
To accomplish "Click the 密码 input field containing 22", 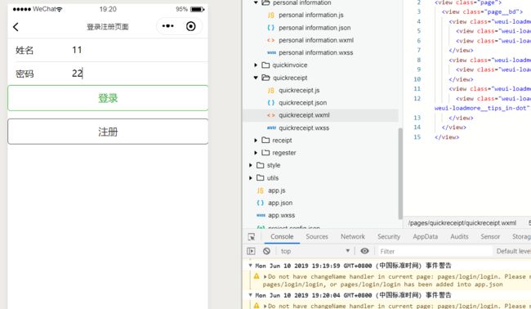I will [x=139, y=74].
